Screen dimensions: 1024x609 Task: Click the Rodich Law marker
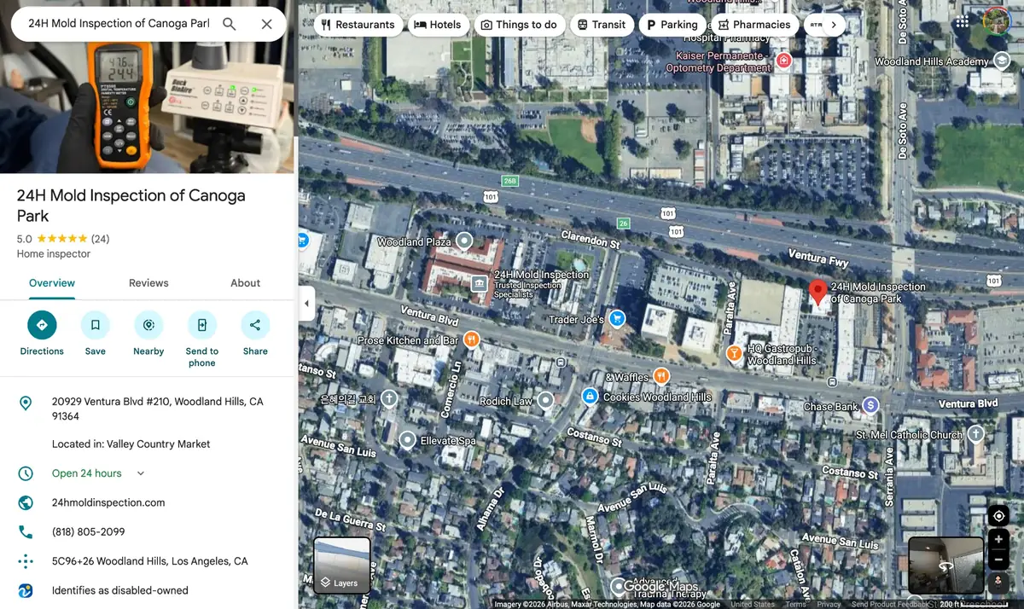[x=546, y=400]
